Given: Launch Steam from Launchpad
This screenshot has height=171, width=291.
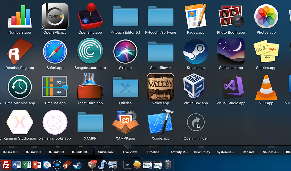Looking at the screenshot, I should pyautogui.click(x=196, y=51).
